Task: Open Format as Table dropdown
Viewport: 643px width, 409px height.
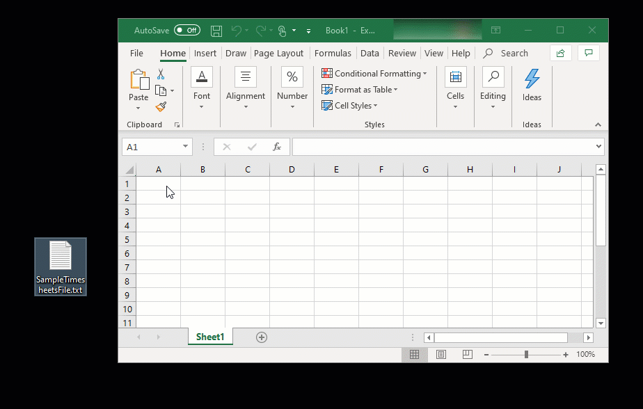Action: (360, 90)
